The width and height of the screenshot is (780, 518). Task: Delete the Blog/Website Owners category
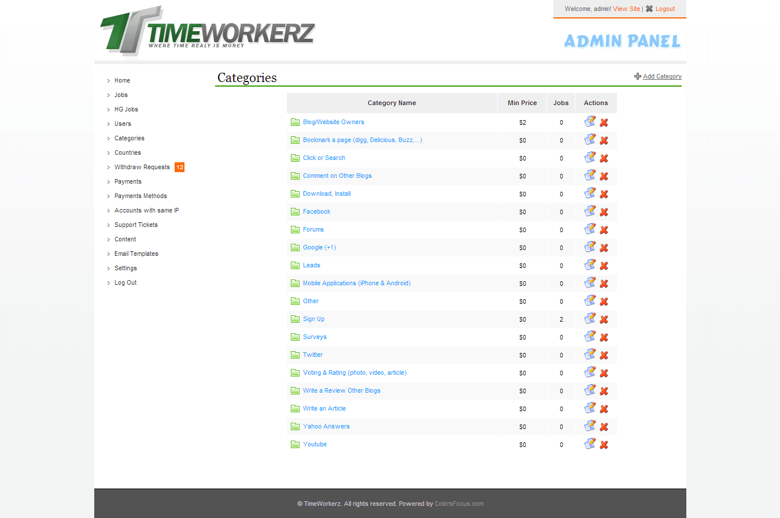604,122
